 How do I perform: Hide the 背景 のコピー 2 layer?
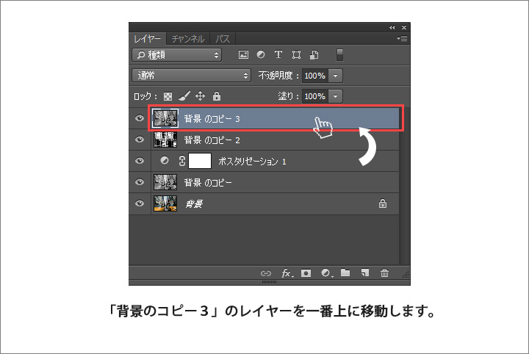(140, 140)
